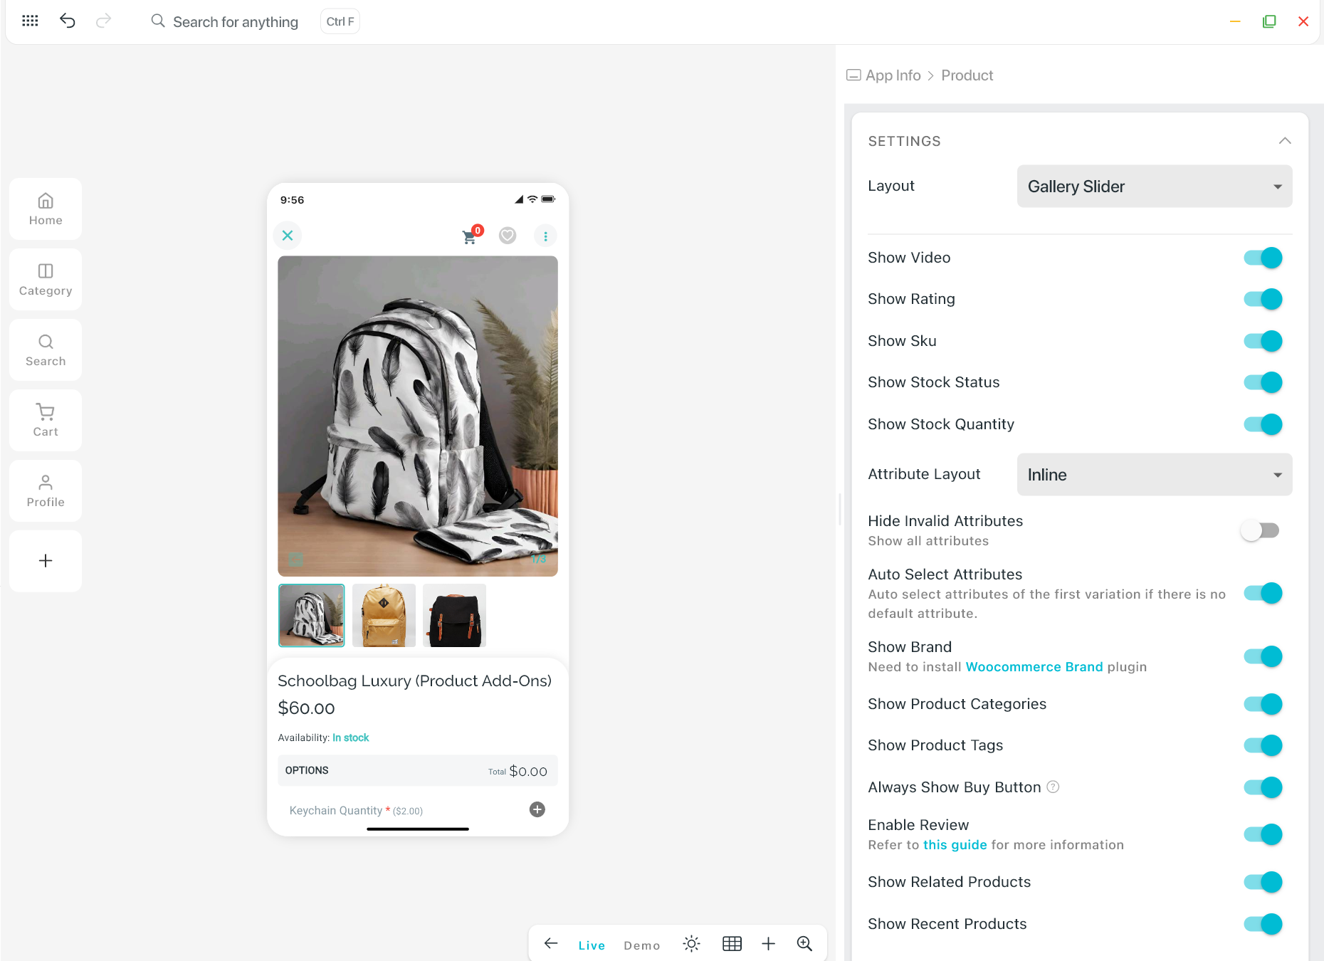Turn off Show Stock Quantity toggle
The height and width of the screenshot is (961, 1324).
coord(1263,424)
